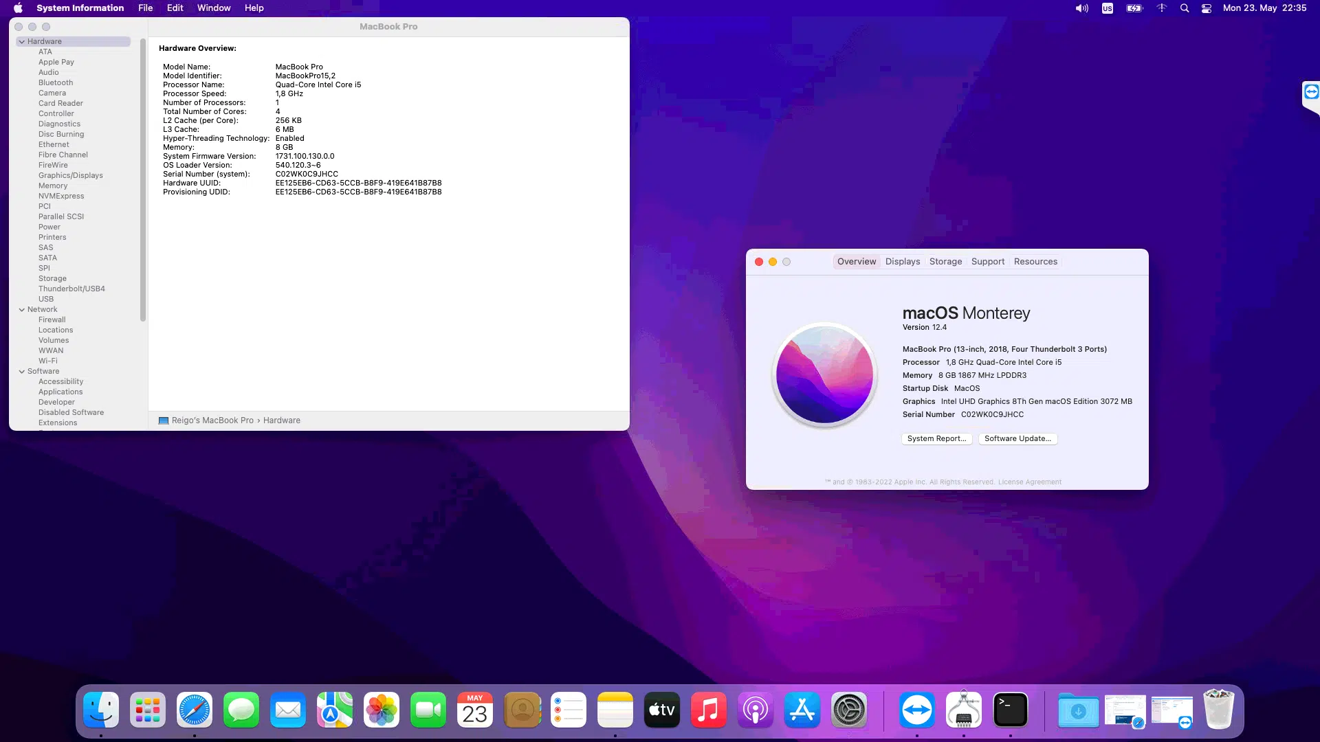Screen dimensions: 1320x742
Task: Select Applications under Software
Action: pos(60,392)
